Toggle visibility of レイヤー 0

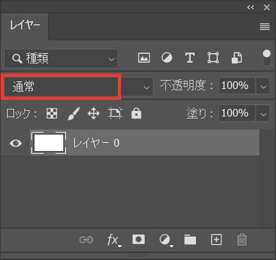click(15, 143)
